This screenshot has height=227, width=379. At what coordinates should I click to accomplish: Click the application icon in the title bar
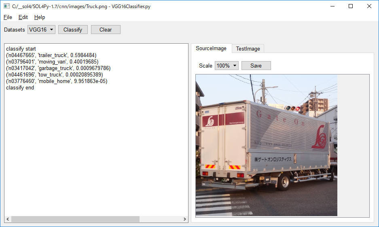pyautogui.click(x=6, y=6)
